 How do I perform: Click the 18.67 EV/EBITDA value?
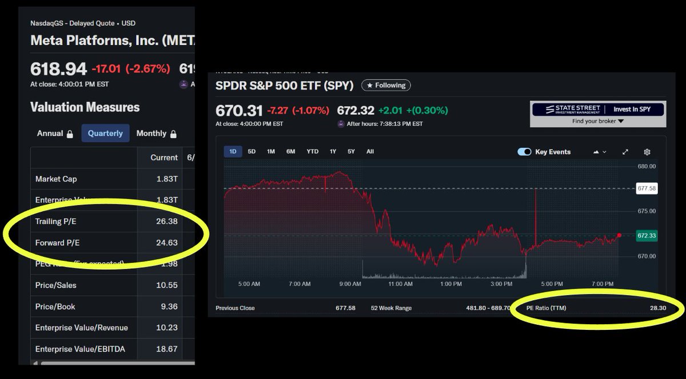[x=167, y=349]
